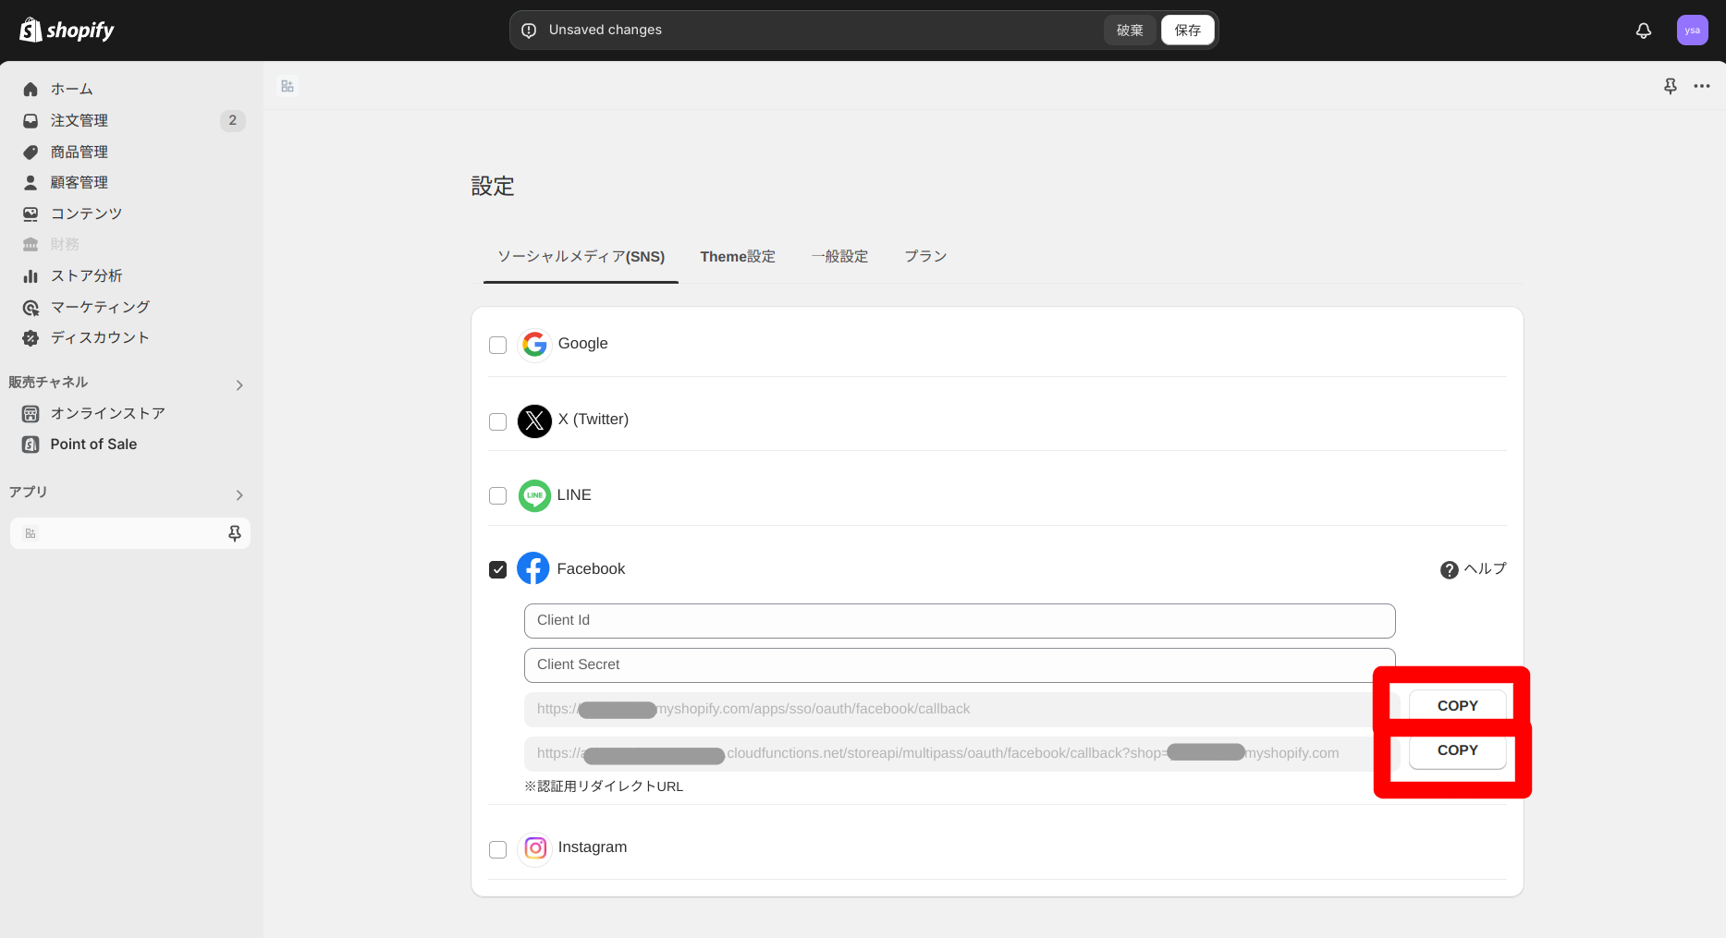
Task: Click the unsaved changes alert icon
Action: click(x=529, y=30)
